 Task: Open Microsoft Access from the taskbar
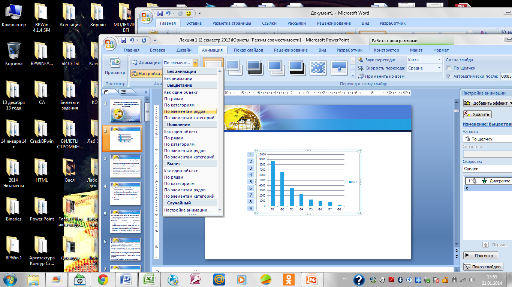tap(196, 280)
